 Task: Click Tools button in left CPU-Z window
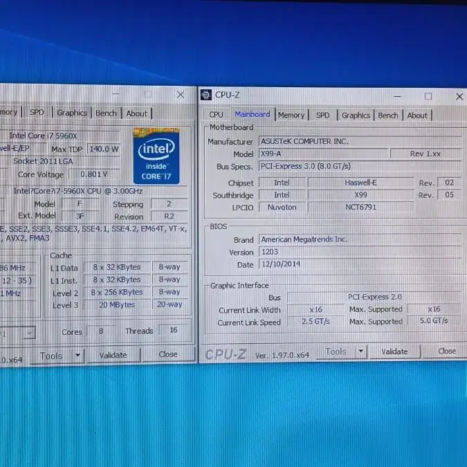(x=51, y=356)
